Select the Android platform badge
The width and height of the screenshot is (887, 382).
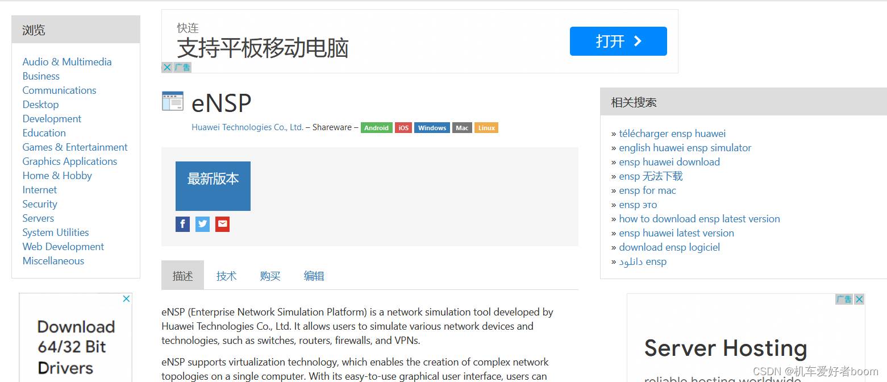[377, 128]
